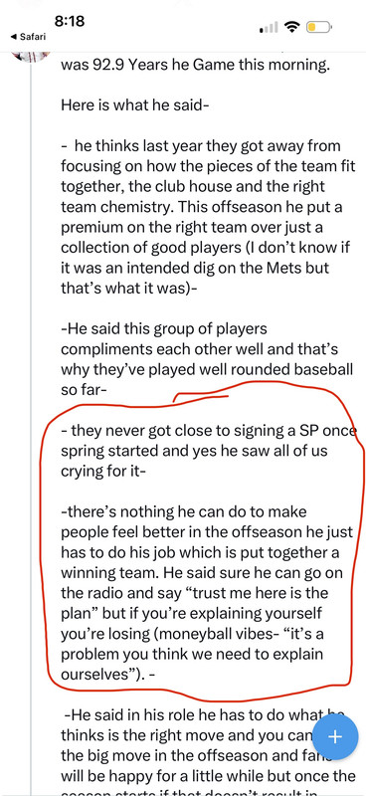Click the cellular signal bars icon
The image size is (366, 796).
coord(269,28)
